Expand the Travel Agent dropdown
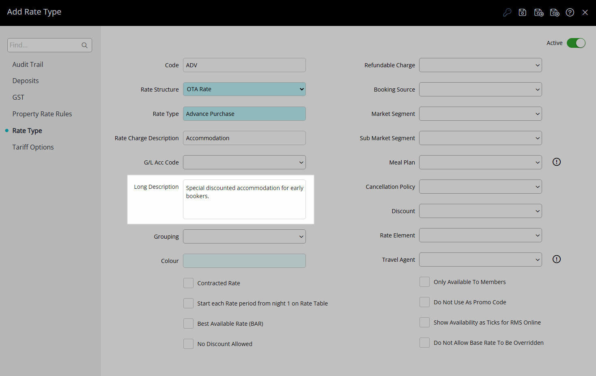 pos(480,260)
